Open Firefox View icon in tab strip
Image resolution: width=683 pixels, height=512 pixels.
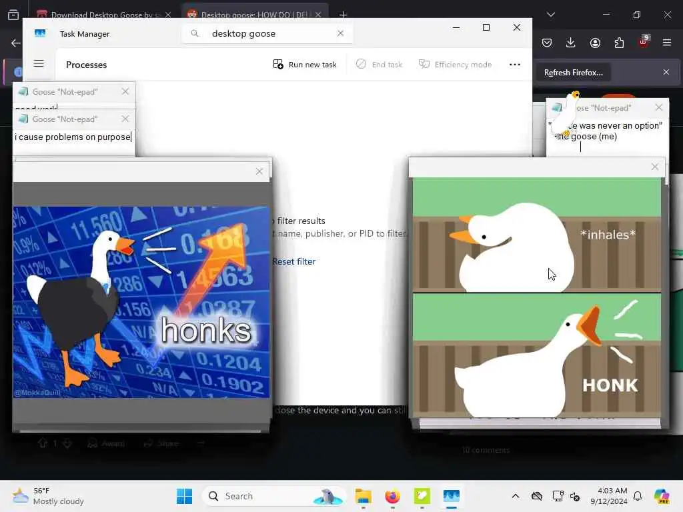coord(13,15)
